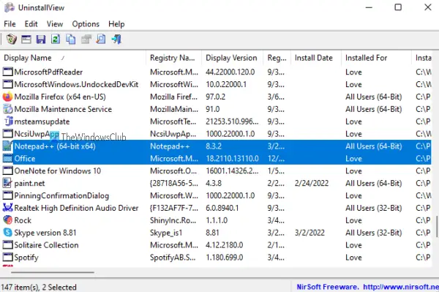
Task: Click the ShinyInc.Ro... registry name cell
Action: pyautogui.click(x=173, y=220)
